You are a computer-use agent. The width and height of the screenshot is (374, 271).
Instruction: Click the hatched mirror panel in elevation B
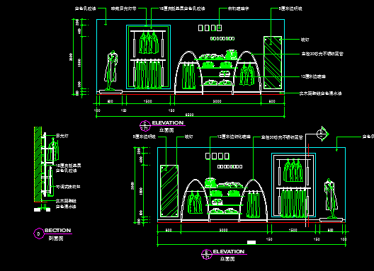[169, 191]
